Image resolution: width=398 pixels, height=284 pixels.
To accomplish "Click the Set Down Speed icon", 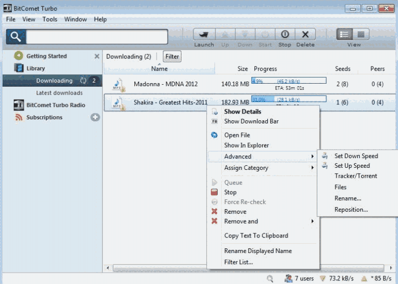I will click(325, 156).
